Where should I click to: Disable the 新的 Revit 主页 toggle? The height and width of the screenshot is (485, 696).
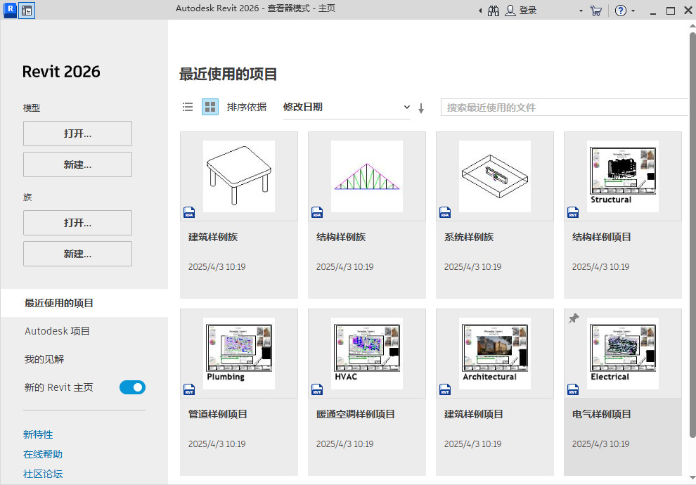(x=132, y=387)
